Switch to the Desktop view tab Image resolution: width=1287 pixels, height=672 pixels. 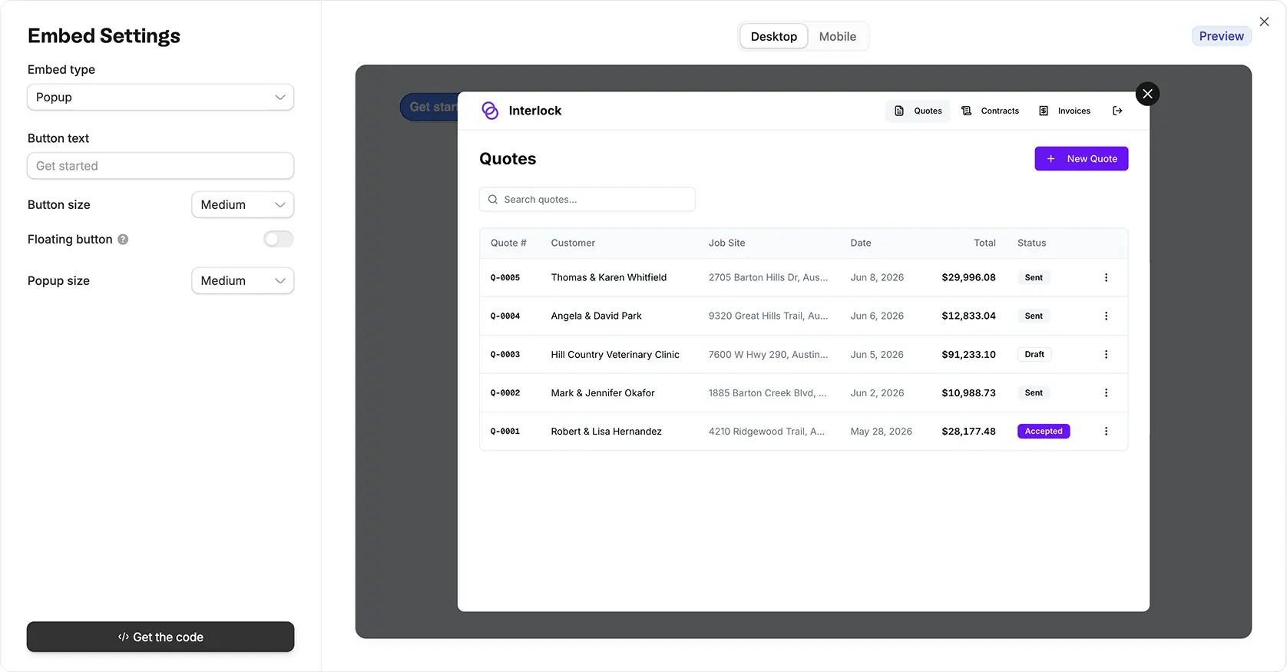click(x=774, y=36)
